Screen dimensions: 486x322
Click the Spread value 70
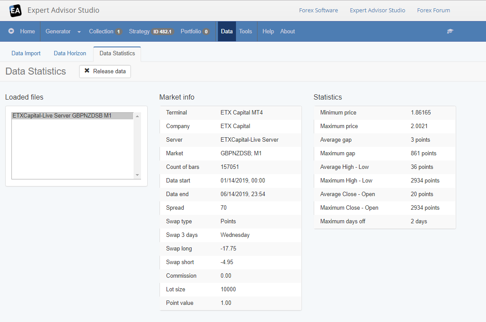coord(224,208)
